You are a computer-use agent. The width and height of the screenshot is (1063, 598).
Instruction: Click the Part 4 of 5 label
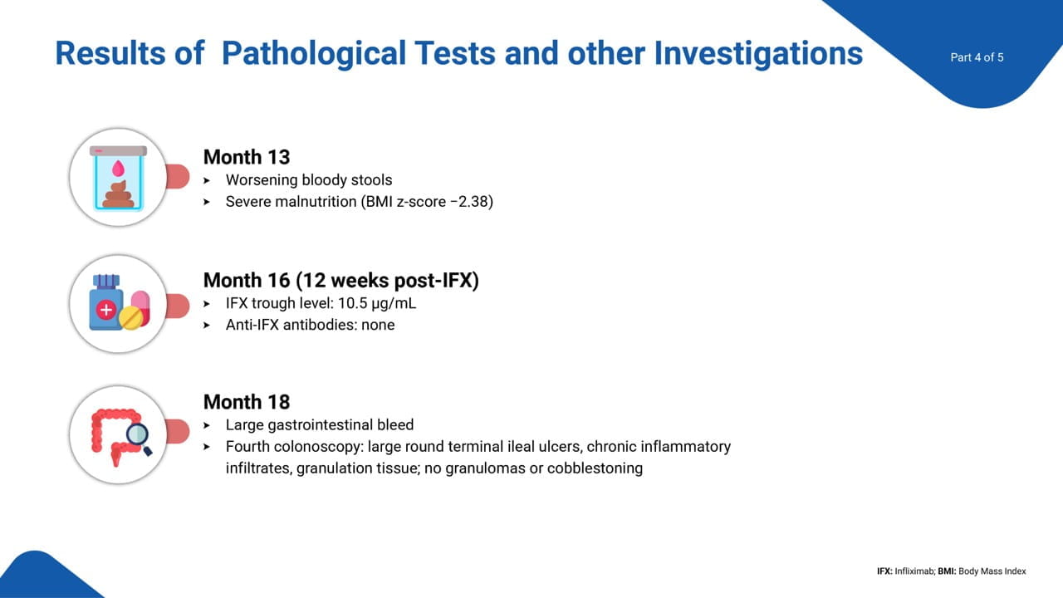pyautogui.click(x=977, y=57)
